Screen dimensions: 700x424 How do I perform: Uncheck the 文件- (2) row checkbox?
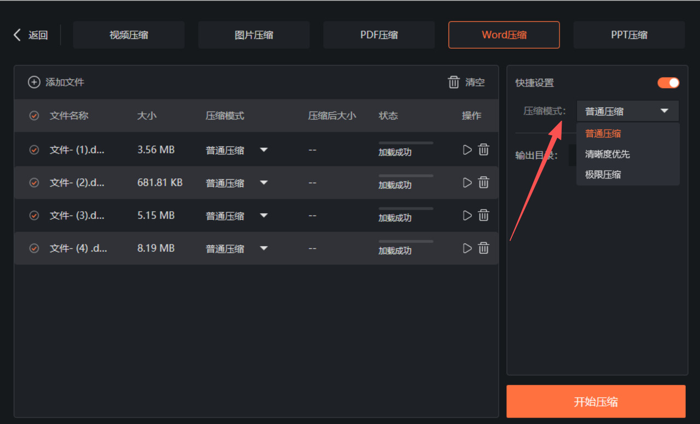tap(34, 183)
